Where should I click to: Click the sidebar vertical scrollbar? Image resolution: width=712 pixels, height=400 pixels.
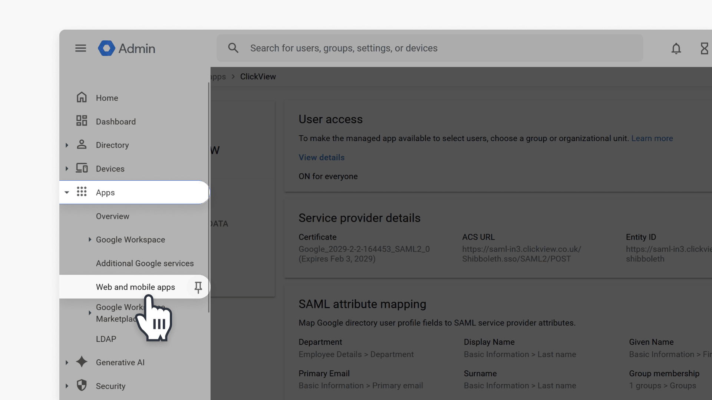(x=209, y=197)
